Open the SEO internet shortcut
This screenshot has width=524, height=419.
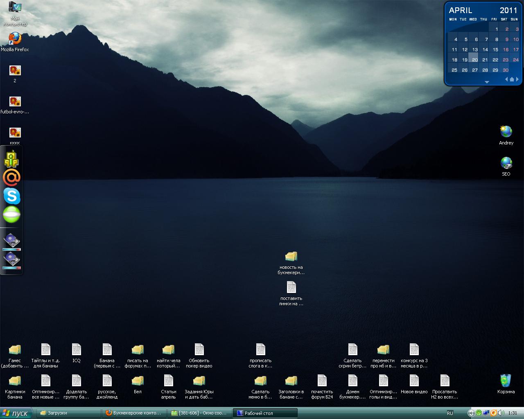[x=506, y=163]
